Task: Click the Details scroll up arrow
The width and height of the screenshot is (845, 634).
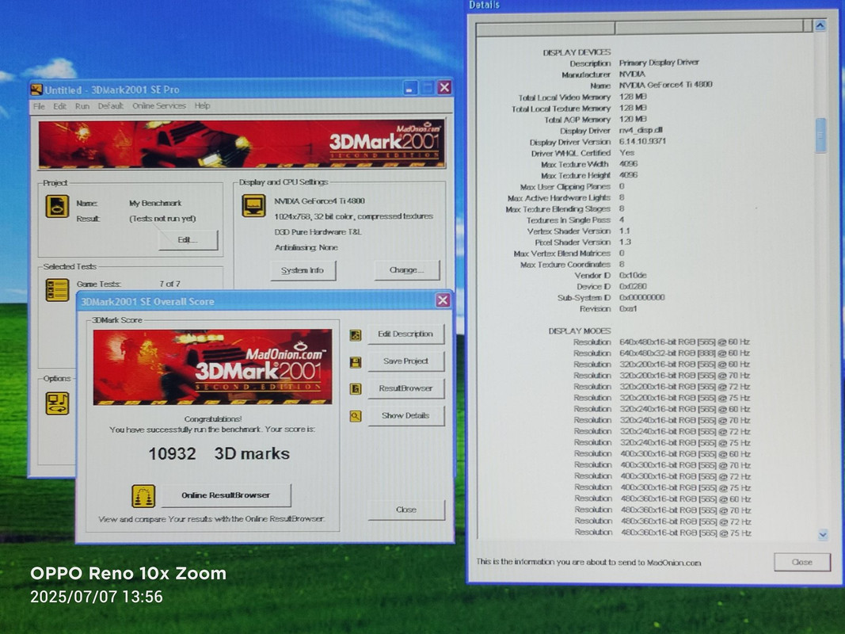Action: click(820, 25)
